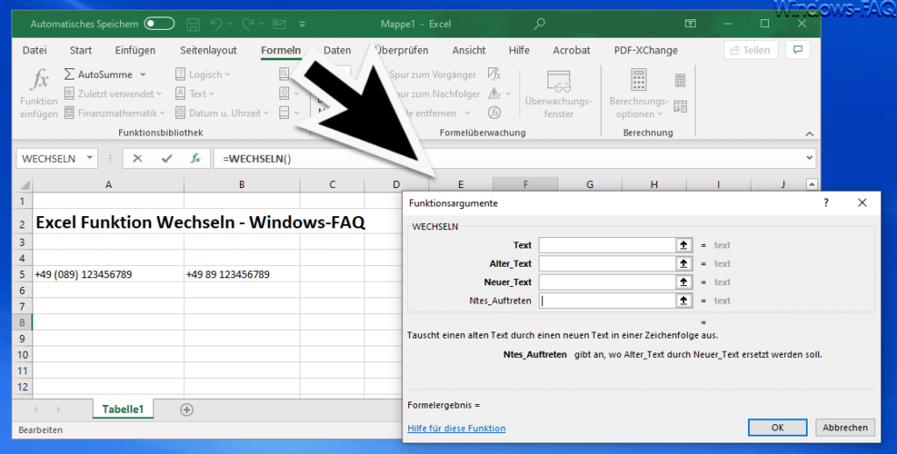This screenshot has width=897, height=454.
Task: Open the Datei tab
Action: [34, 50]
